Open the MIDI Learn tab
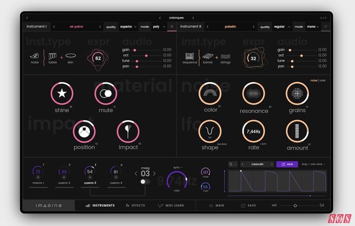 pyautogui.click(x=171, y=205)
